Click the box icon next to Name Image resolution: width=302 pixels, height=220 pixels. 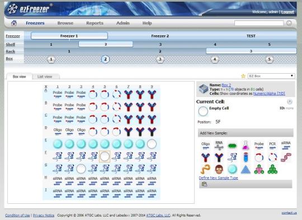pos(203,89)
